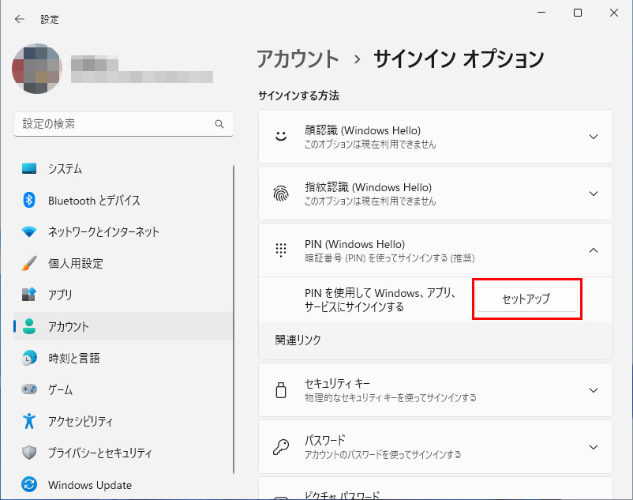Click アカウント breadcrumb link

[x=298, y=59]
